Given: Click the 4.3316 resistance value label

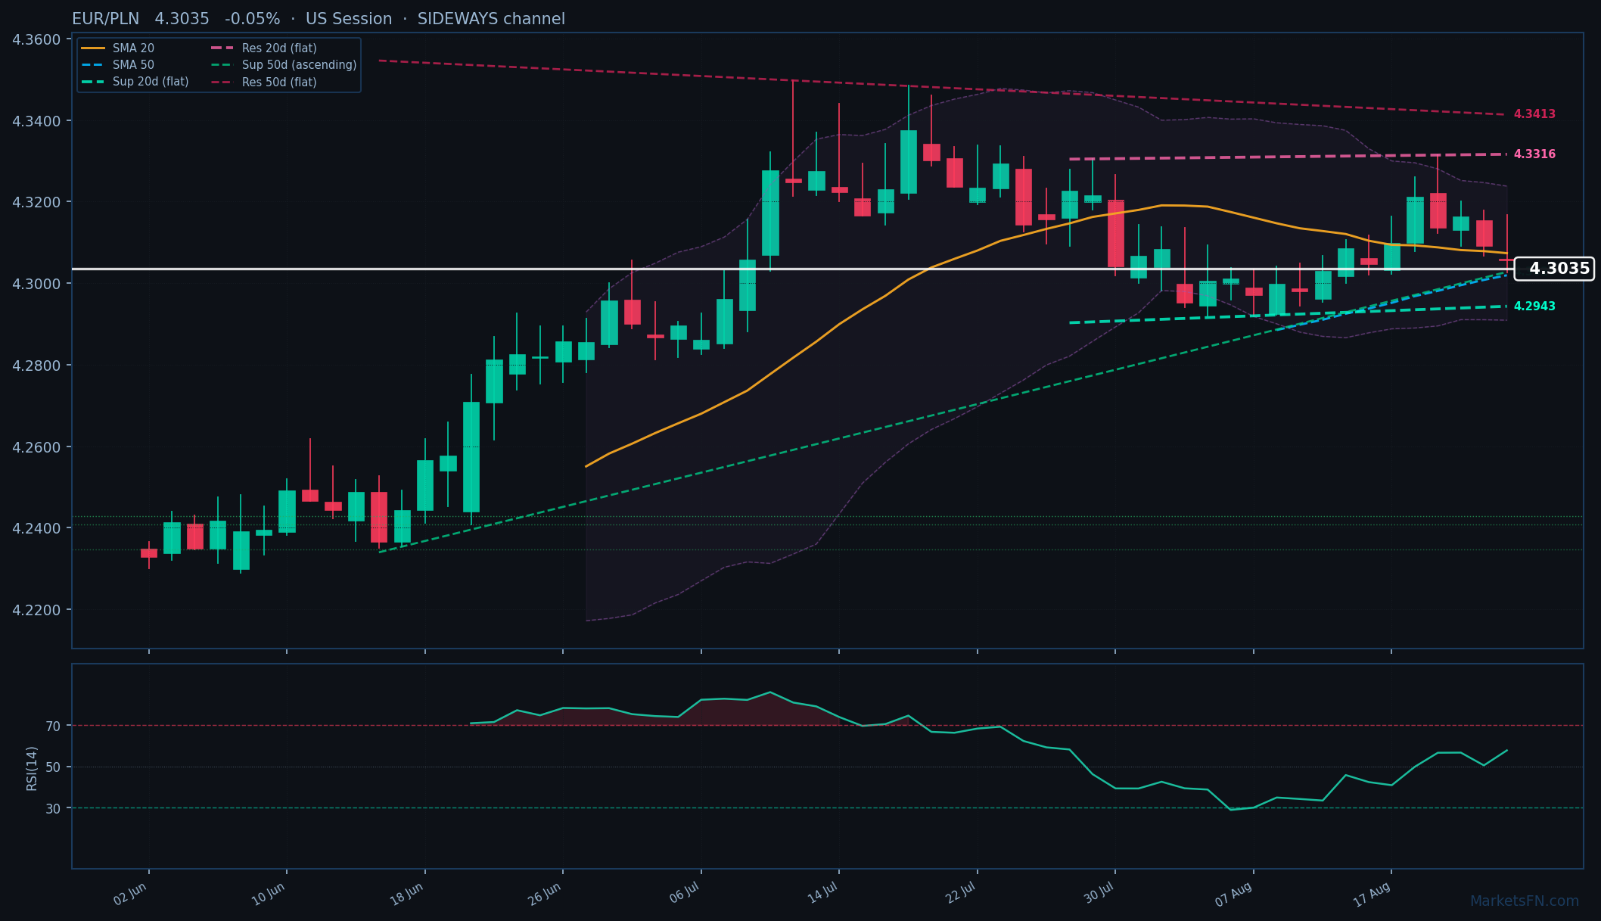Looking at the screenshot, I should tap(1534, 154).
